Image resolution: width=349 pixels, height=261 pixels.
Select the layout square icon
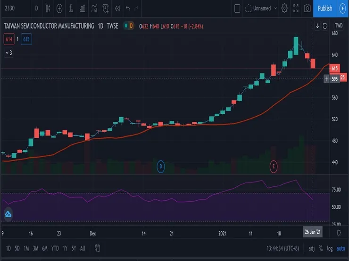pos(237,8)
